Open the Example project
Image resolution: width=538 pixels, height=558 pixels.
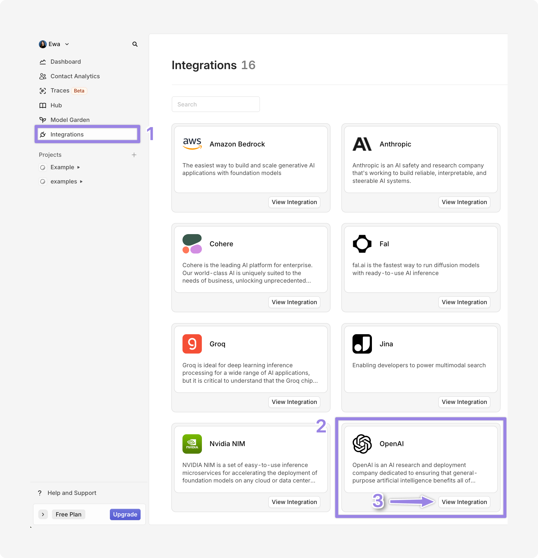62,167
